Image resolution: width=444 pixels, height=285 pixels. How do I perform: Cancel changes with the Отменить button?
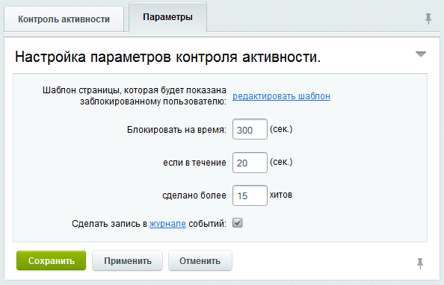(200, 260)
